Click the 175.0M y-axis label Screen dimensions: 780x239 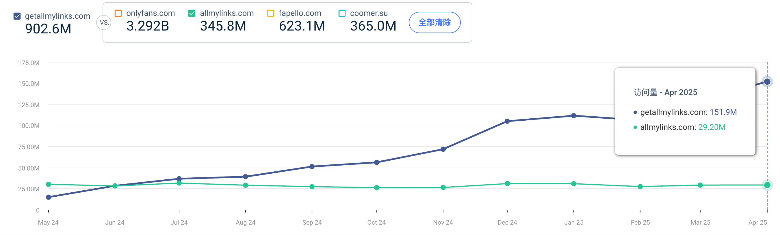tap(29, 63)
